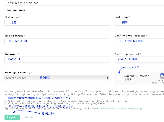
Task: Focus the First name input field
Action: tap(57, 23)
